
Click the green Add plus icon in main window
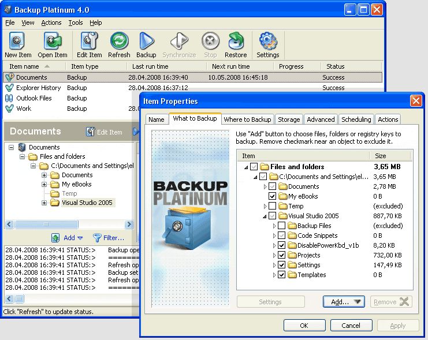pos(55,238)
